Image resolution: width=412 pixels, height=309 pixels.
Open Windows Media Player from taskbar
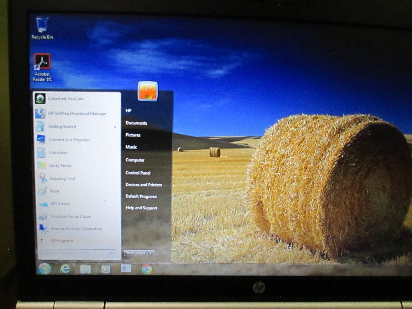106,269
